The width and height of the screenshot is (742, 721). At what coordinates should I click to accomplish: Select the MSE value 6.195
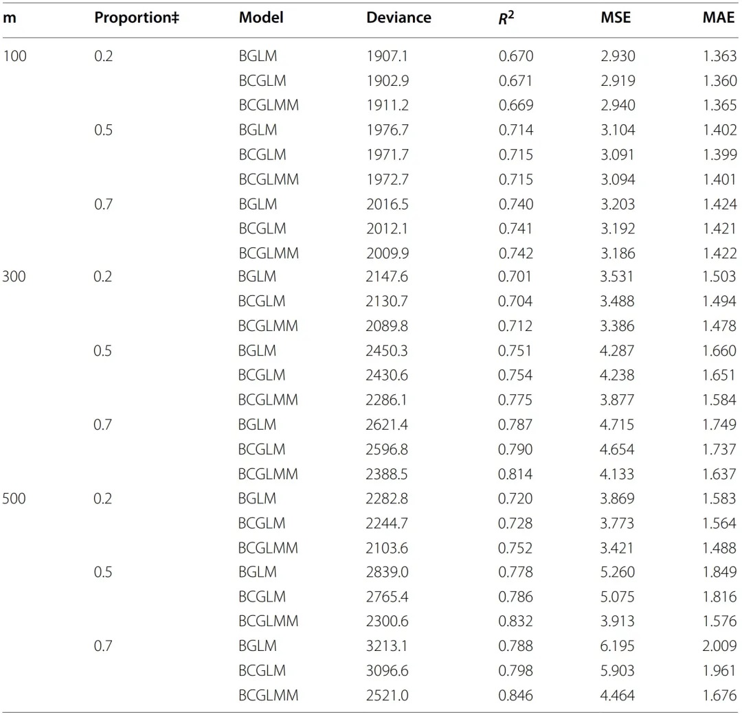[x=617, y=645]
